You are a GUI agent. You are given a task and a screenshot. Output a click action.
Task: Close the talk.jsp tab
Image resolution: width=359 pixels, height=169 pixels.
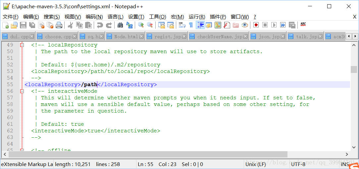coord(320,36)
